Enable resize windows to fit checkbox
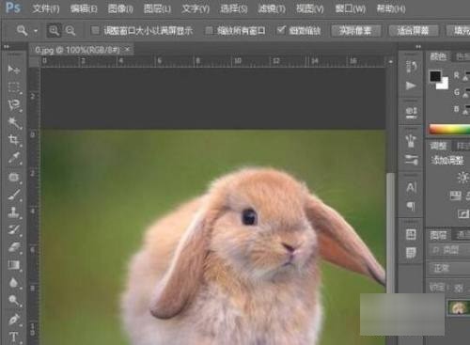This screenshot has width=470, height=345. (95, 30)
